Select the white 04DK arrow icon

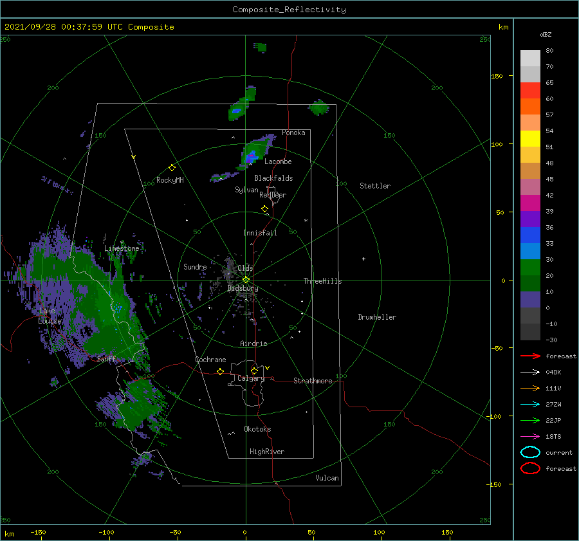(530, 372)
